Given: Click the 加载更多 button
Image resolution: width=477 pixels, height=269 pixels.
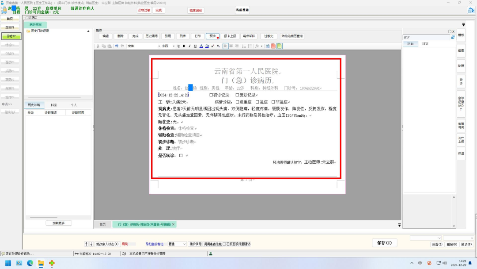Looking at the screenshot, I should pos(59,223).
